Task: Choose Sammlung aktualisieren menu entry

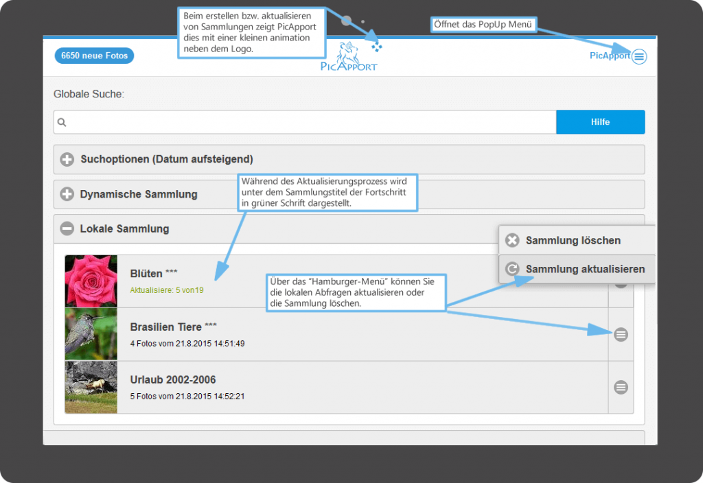Action: 585,269
